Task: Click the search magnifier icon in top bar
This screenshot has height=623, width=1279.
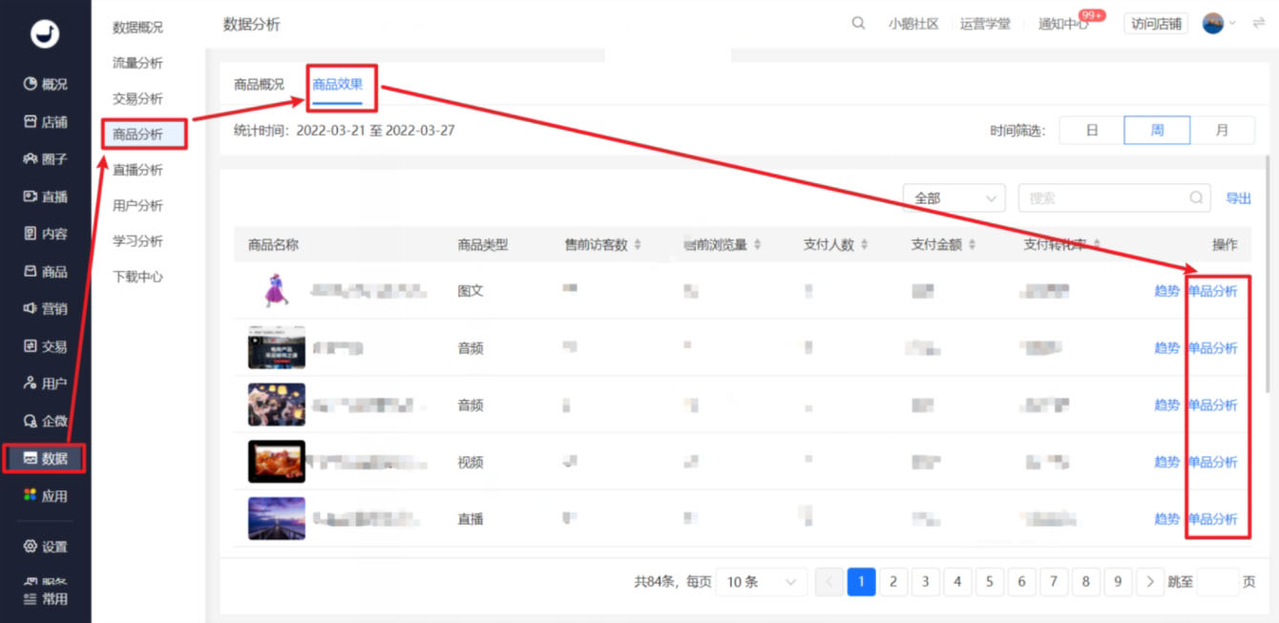Action: (x=857, y=22)
